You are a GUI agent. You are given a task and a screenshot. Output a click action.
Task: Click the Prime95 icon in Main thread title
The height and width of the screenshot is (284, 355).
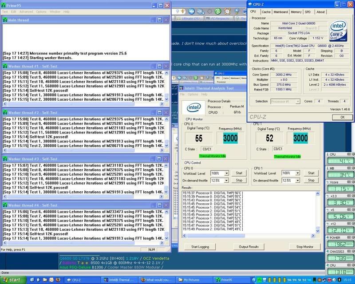(5, 20)
